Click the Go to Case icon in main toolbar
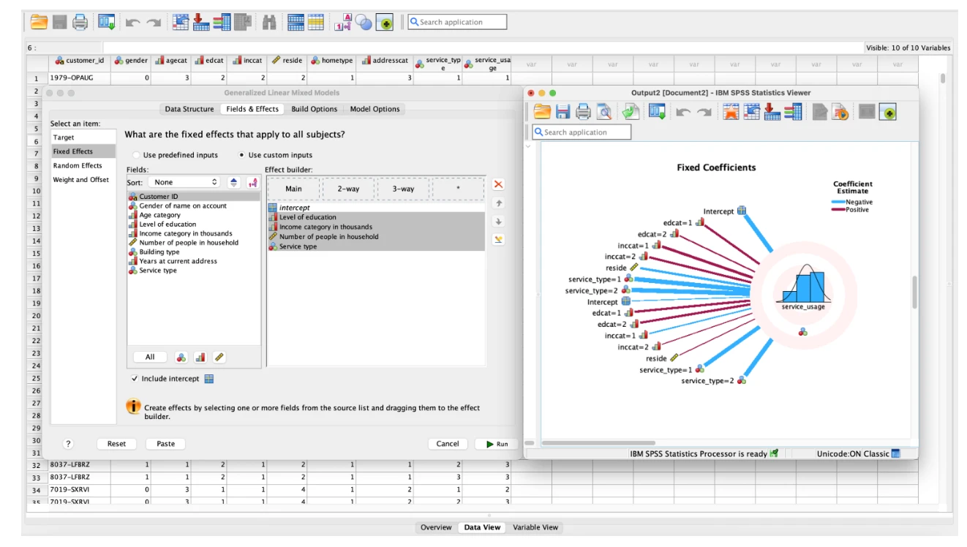 [181, 22]
